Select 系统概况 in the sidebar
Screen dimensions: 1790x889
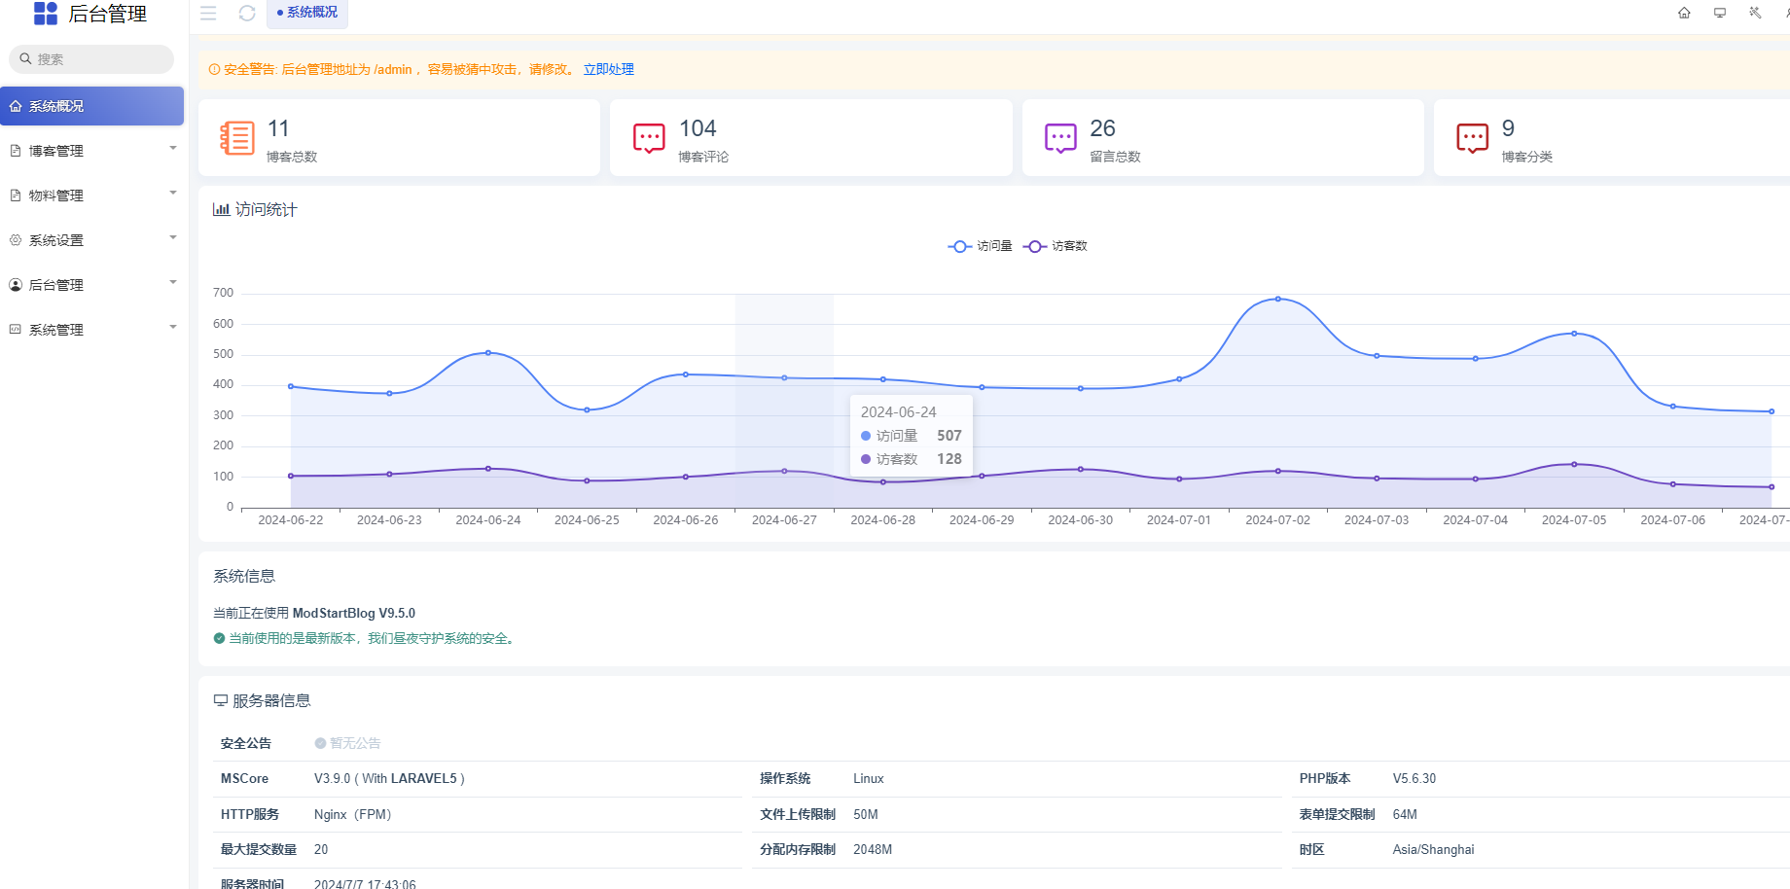click(x=91, y=106)
